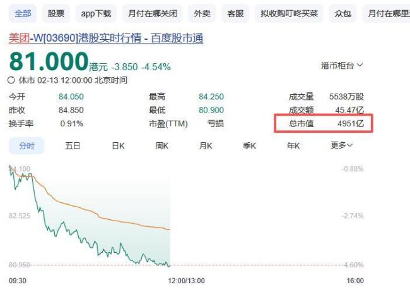Image resolution: width=410 pixels, height=292 pixels.
Task: Click the 09:30 time axis label
Action: pos(18,281)
